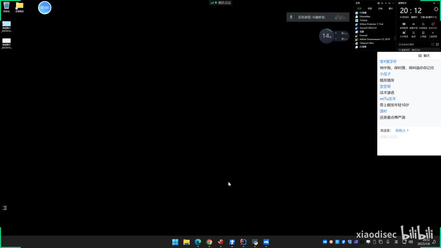Click the 20:12 clock in assistant panel

411,11
